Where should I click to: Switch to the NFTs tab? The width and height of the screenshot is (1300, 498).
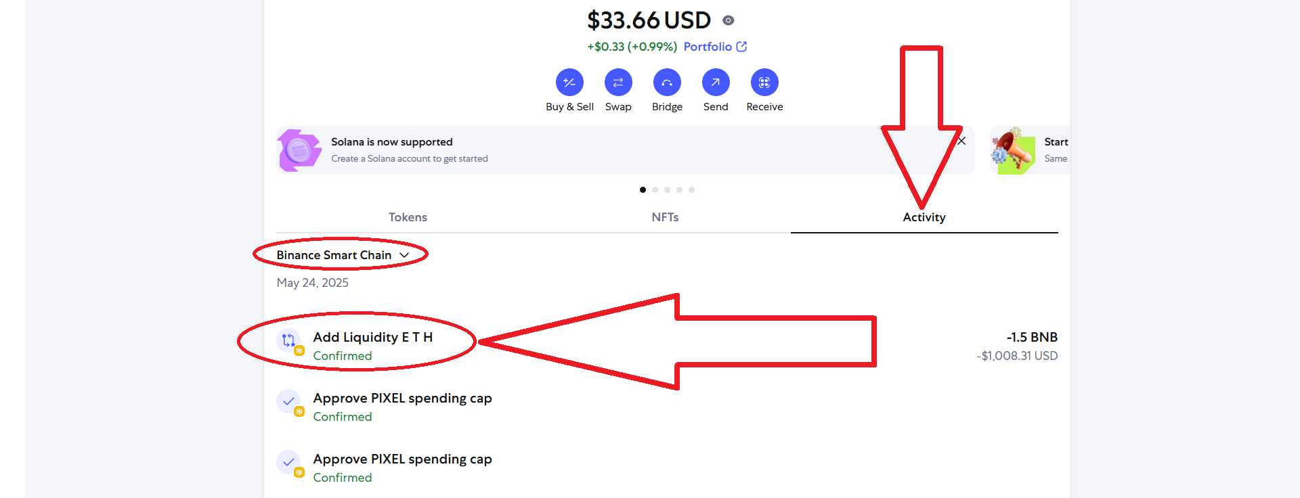665,217
